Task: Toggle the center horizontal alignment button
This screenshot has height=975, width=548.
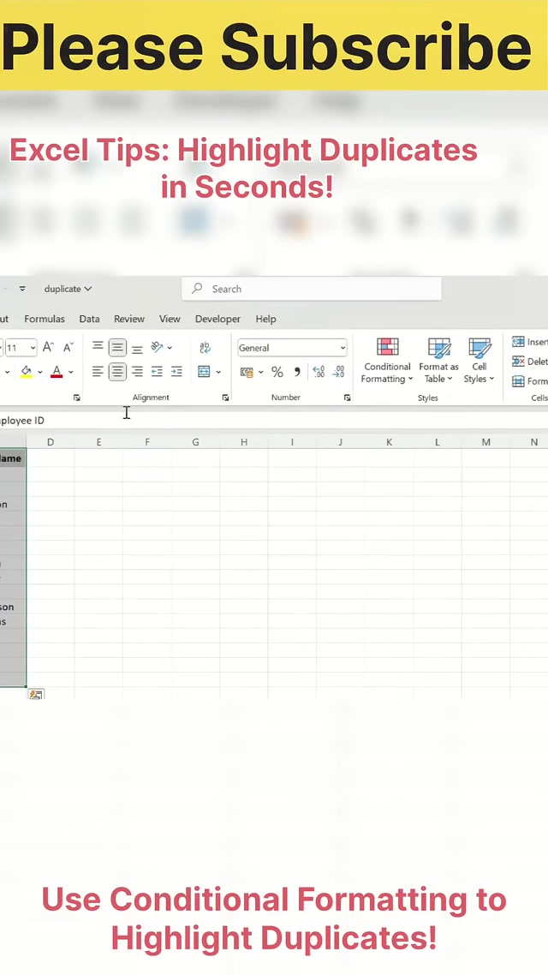Action: (117, 372)
